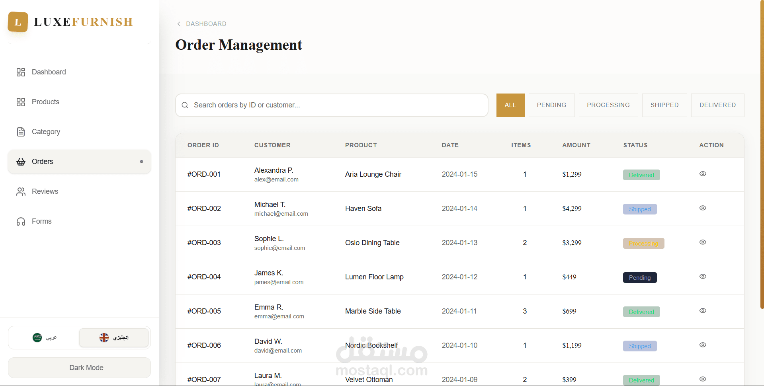
Task: View details of order #ORD-001
Action: pos(703,174)
